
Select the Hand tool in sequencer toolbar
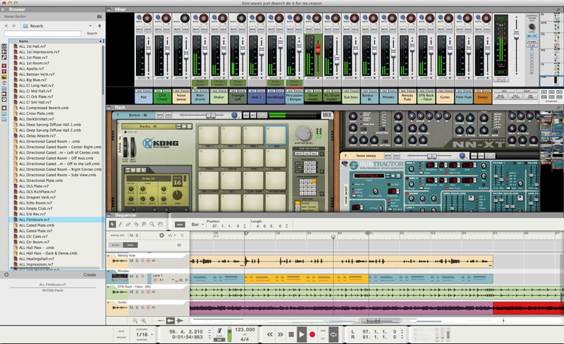coord(160,224)
